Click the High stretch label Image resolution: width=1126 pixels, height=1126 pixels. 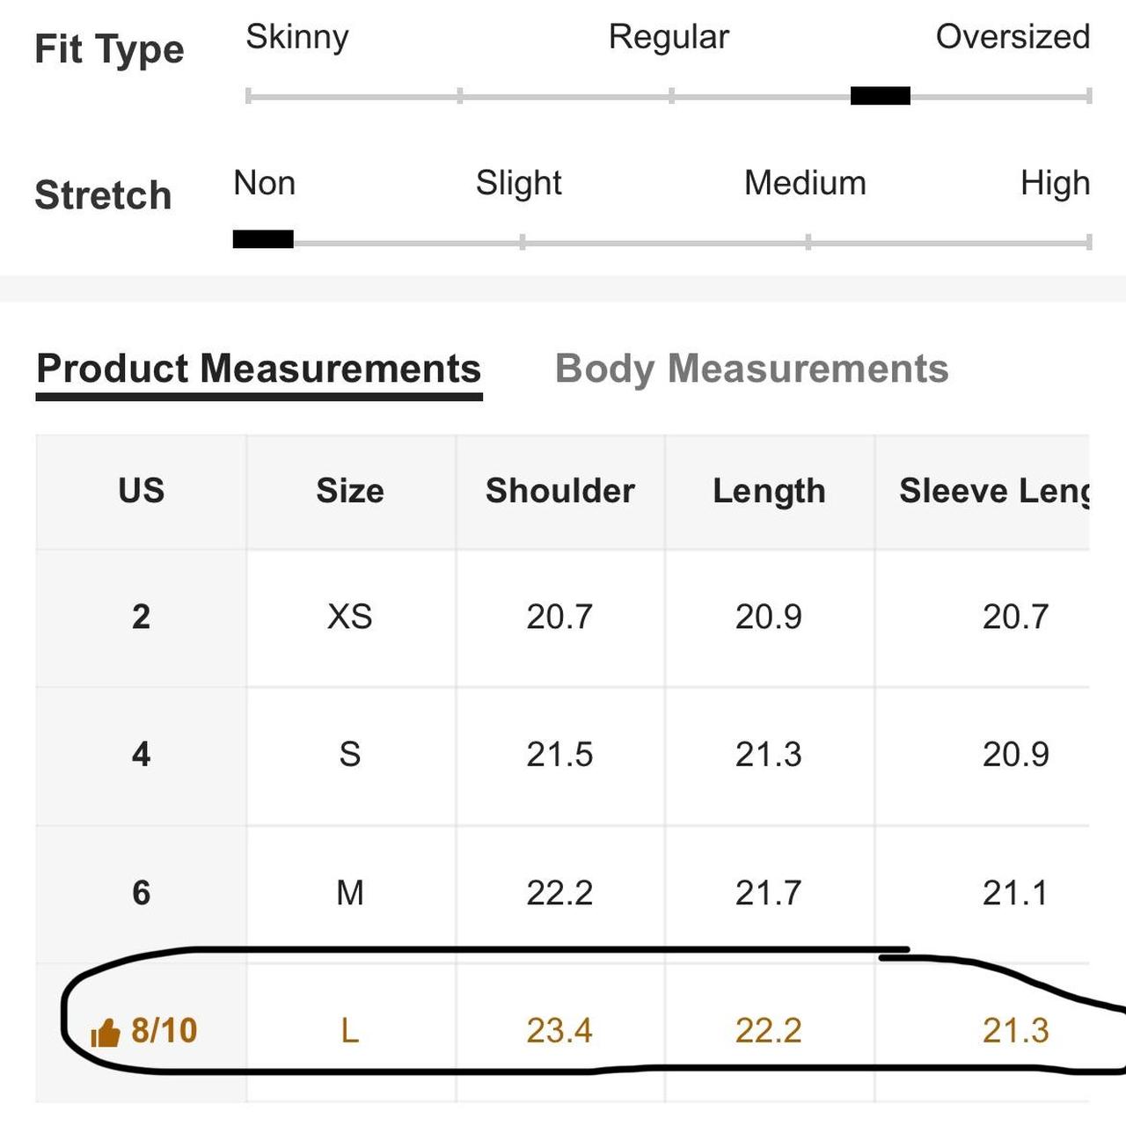[1055, 183]
